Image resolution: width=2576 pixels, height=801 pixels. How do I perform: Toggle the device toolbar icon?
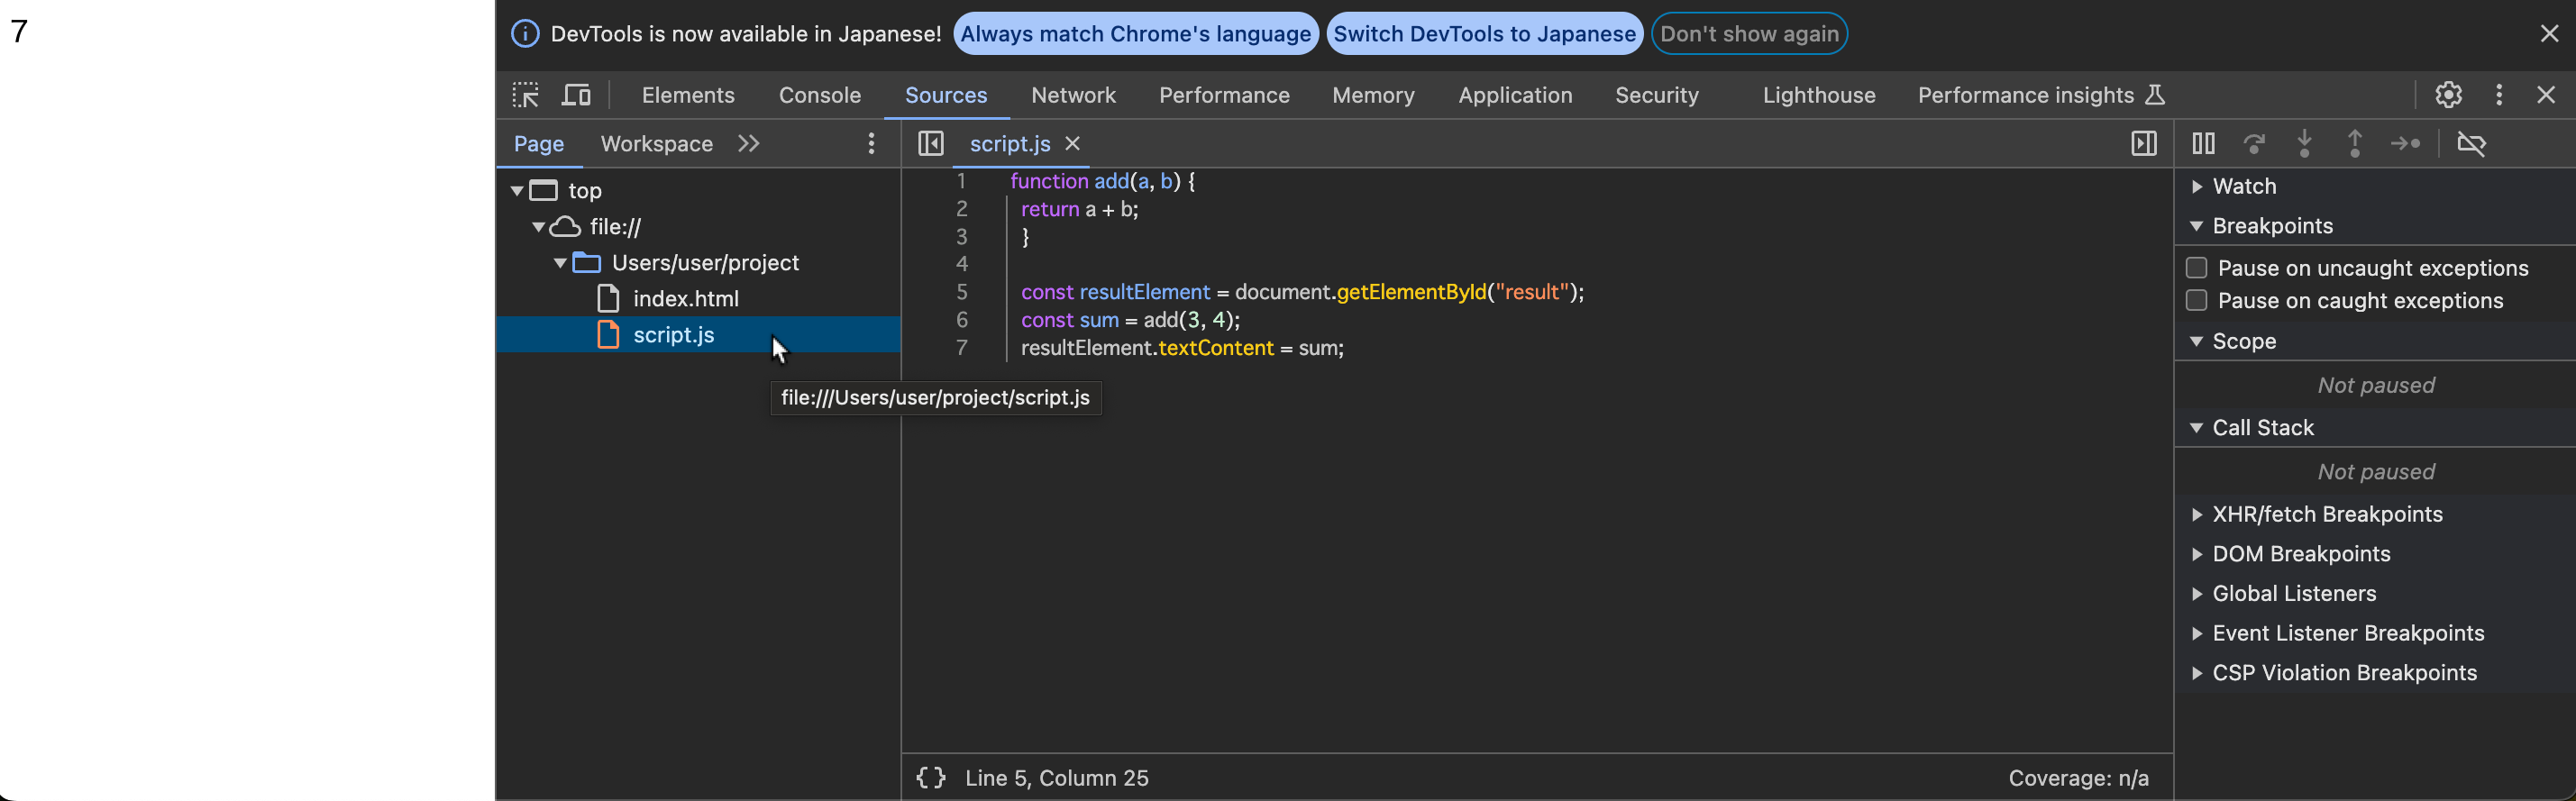576,95
